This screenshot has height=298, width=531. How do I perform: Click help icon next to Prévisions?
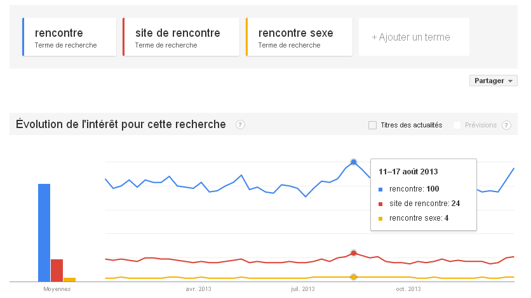(506, 125)
